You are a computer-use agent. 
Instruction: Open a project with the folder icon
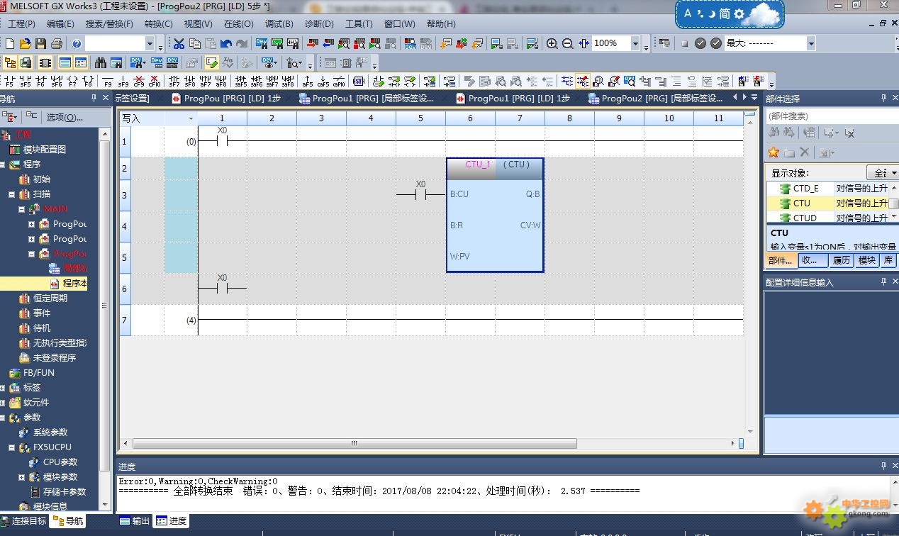[x=26, y=43]
